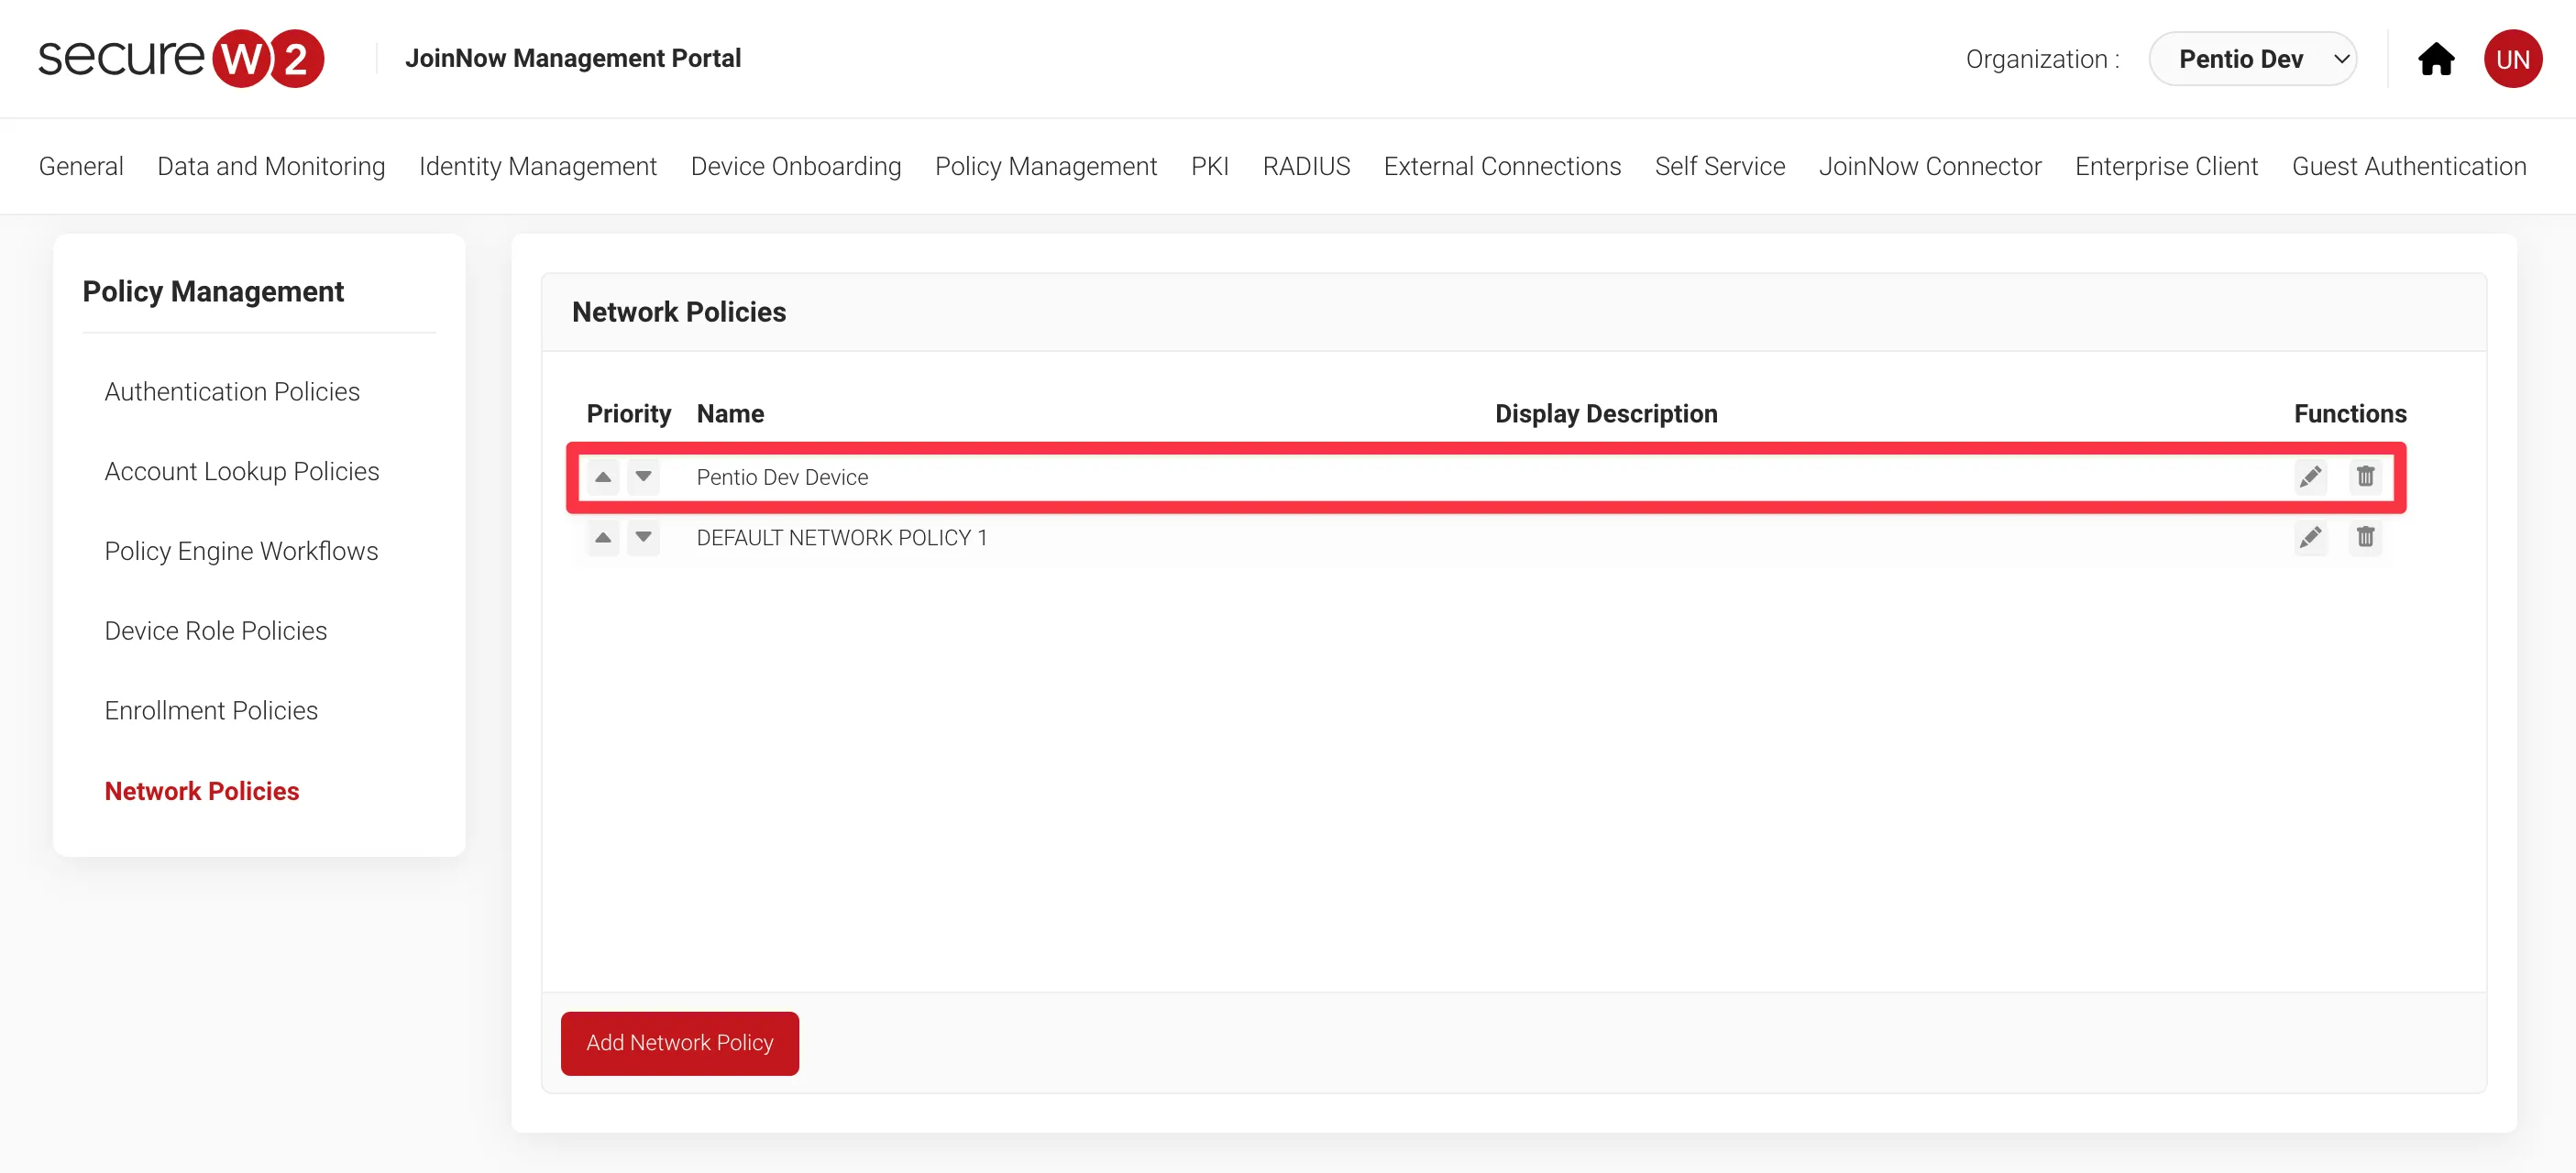Open the RADIUS menu

(x=1306, y=166)
